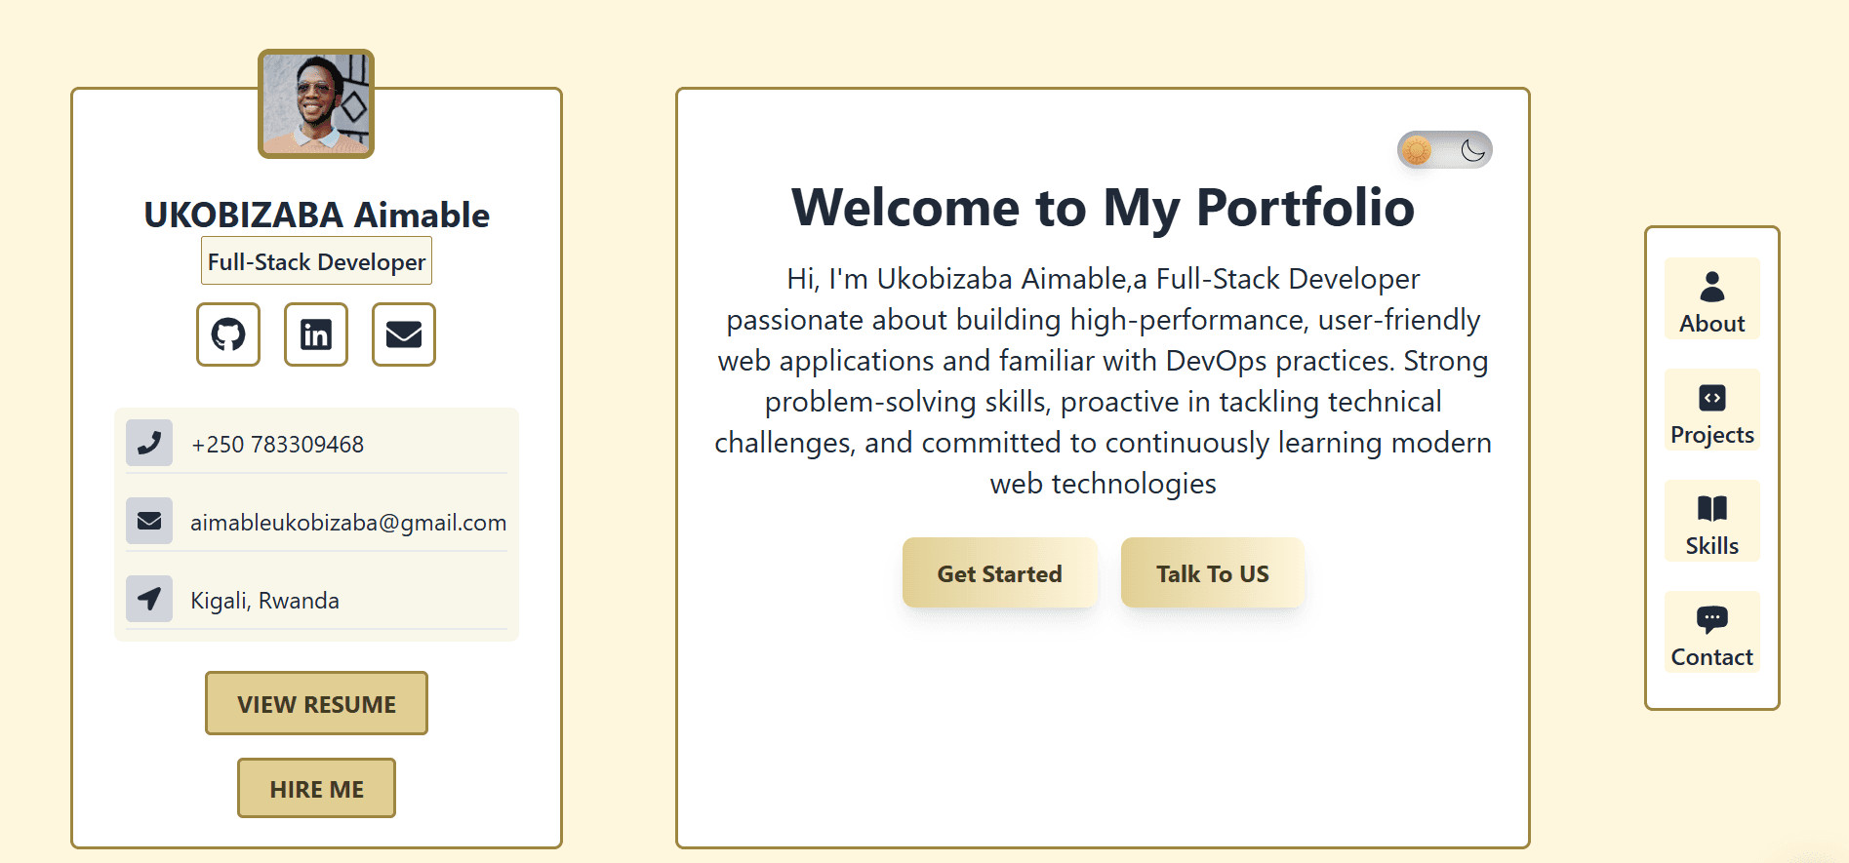Open the LinkedIn profile icon
Image resolution: width=1849 pixels, height=863 pixels.
coord(315,334)
